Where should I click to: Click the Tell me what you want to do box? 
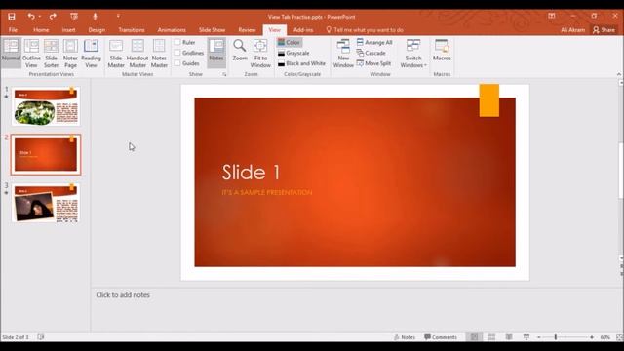tap(365, 30)
